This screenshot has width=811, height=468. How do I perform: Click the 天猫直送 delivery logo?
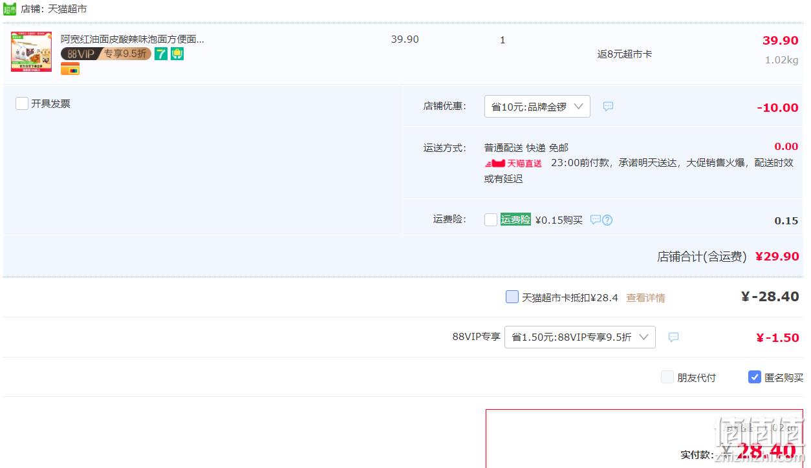(514, 164)
